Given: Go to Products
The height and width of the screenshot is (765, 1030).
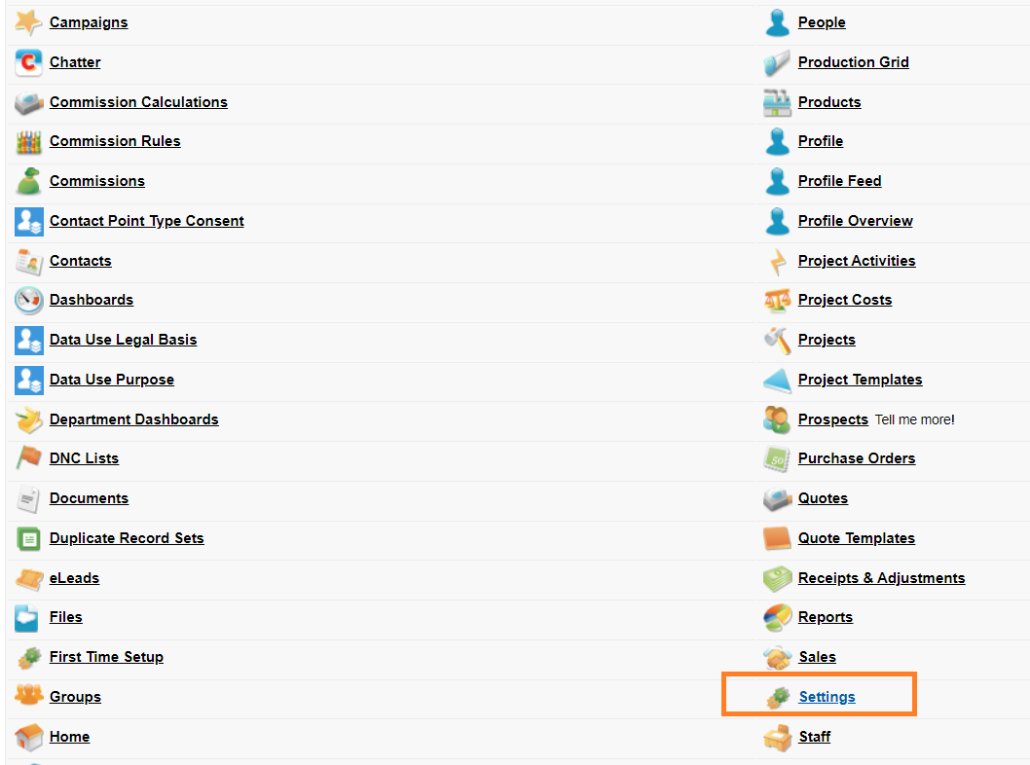Looking at the screenshot, I should (x=829, y=102).
